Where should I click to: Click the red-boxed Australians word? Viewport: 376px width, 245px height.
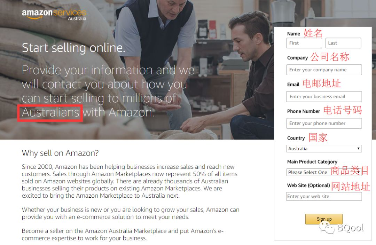[x=50, y=113]
